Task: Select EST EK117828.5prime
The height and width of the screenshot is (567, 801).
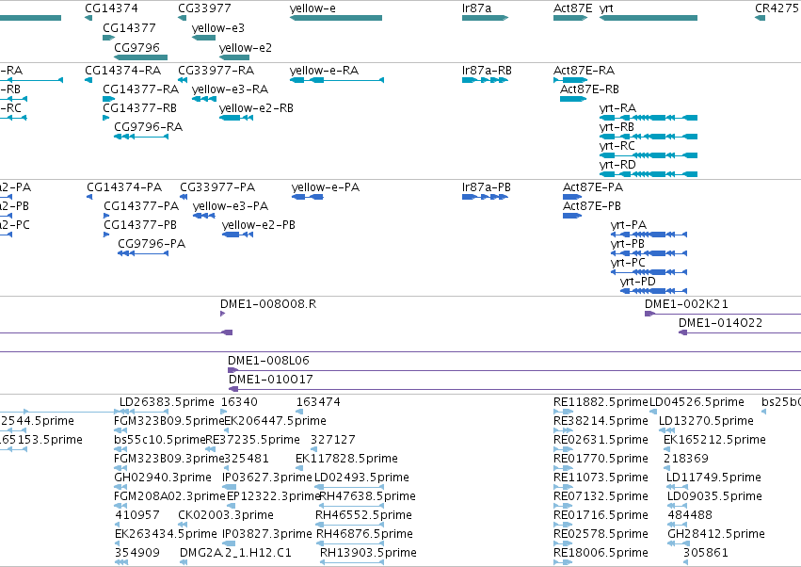Action: [x=346, y=459]
